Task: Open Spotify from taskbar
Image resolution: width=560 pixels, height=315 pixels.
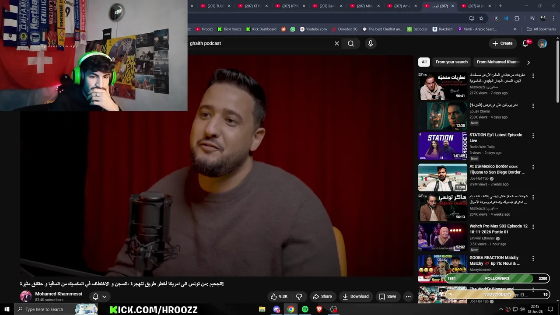Action: [305, 309]
